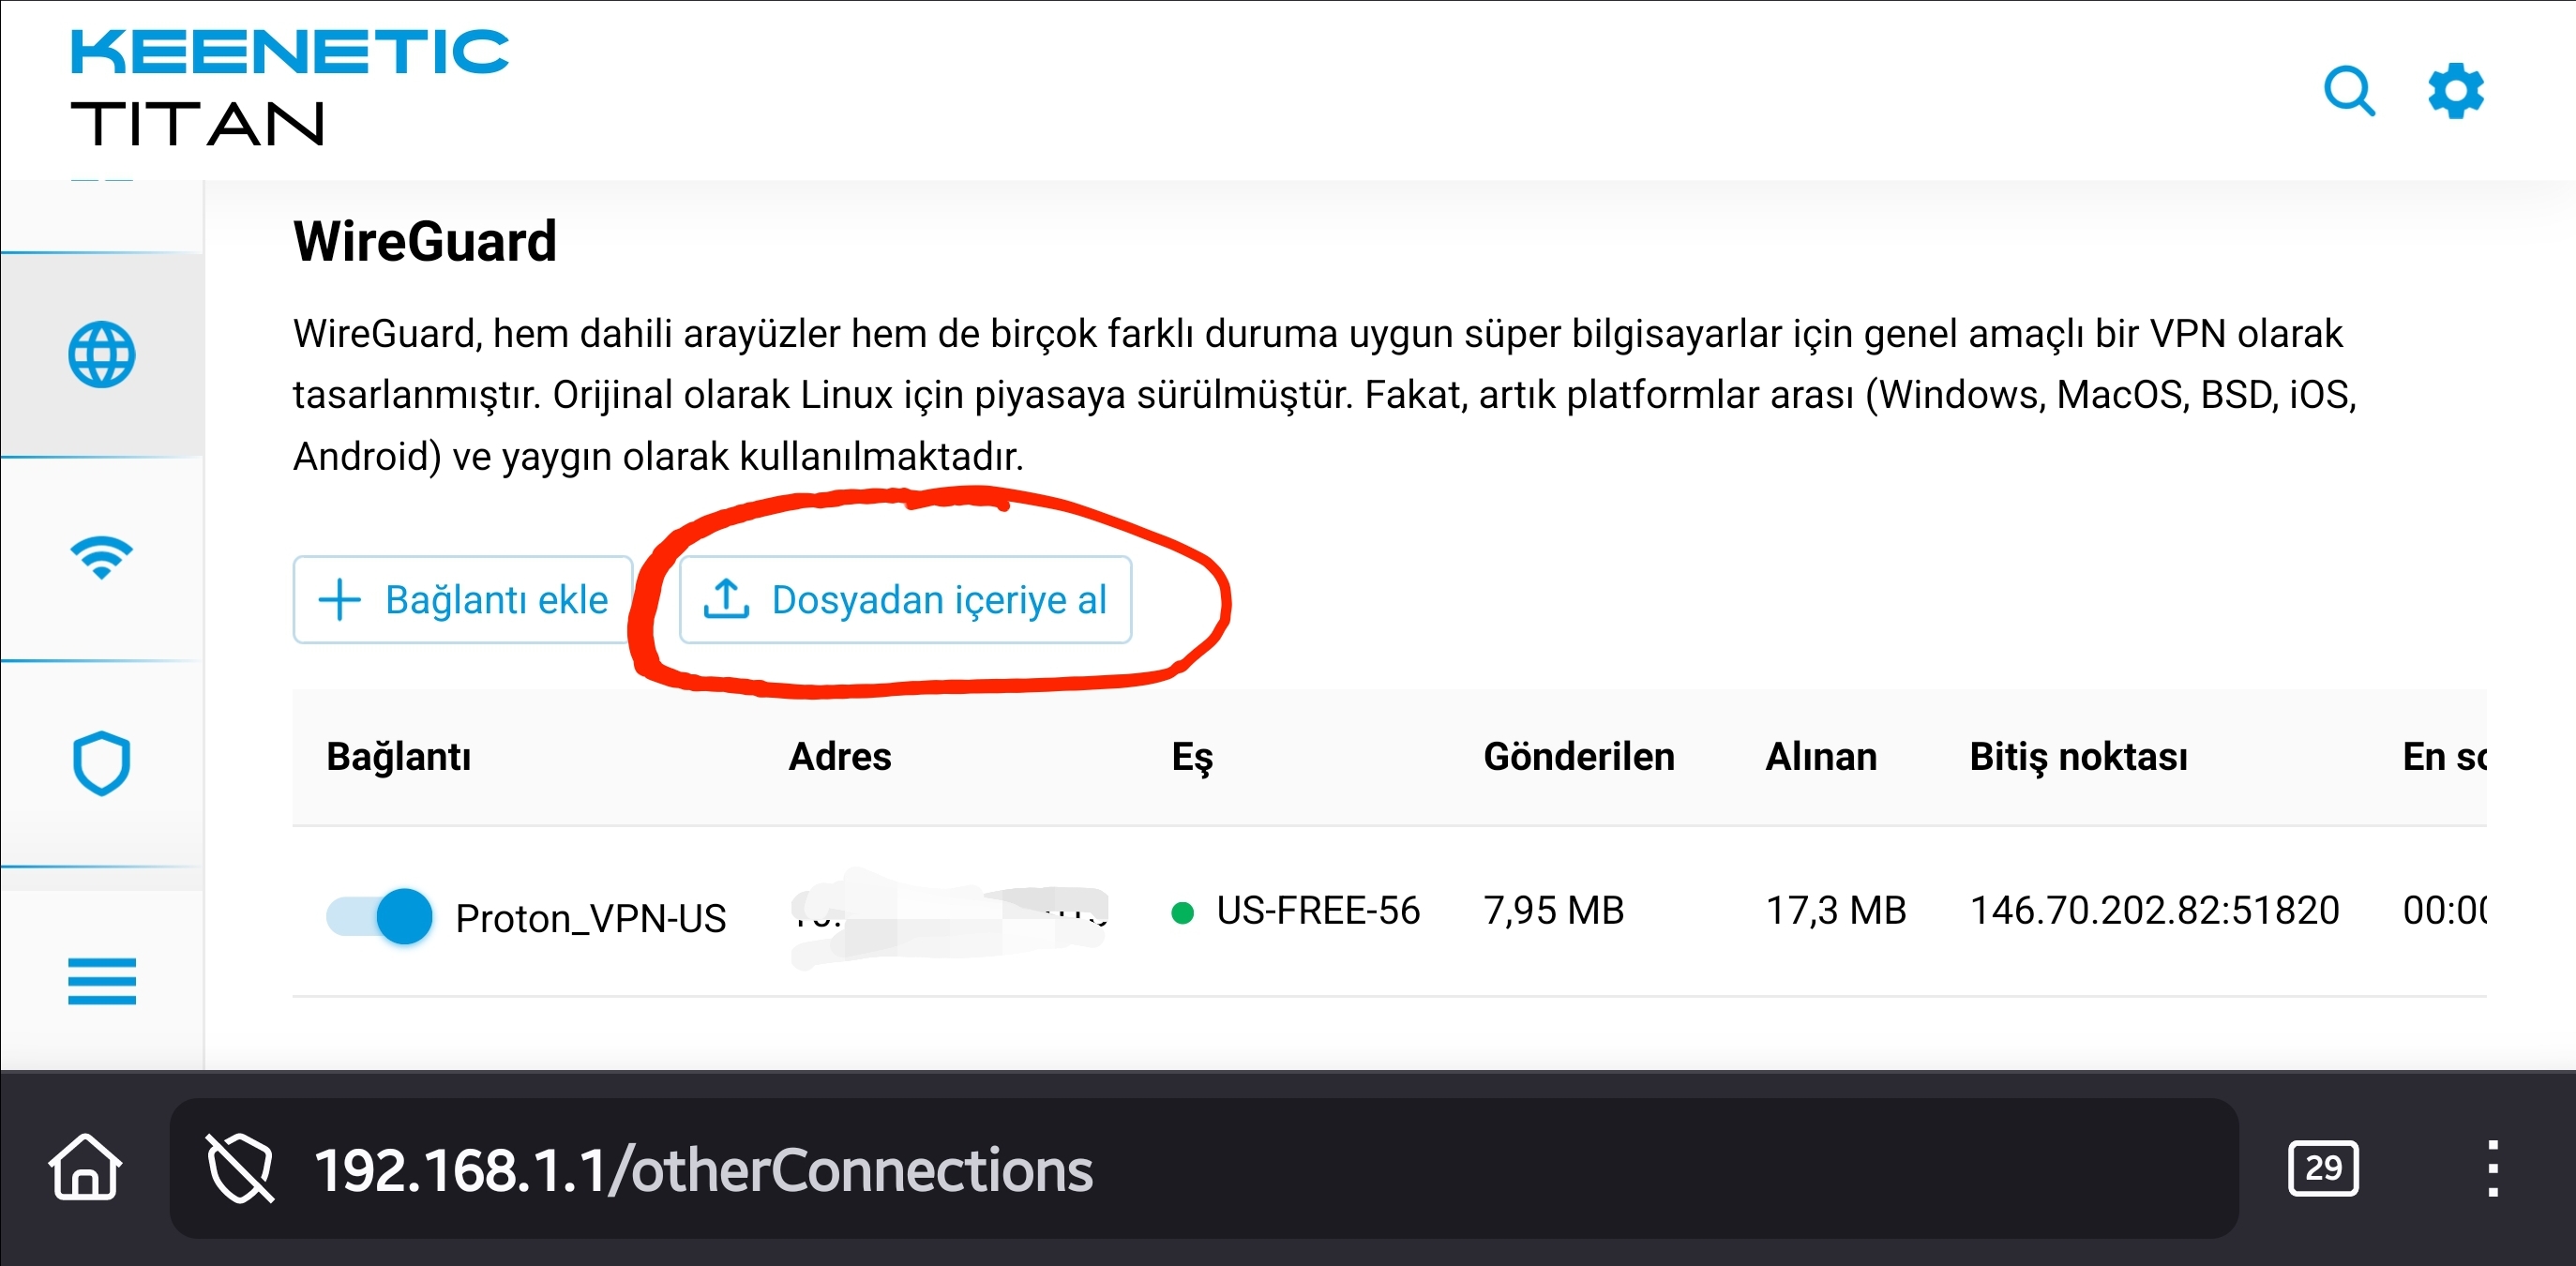Click the Keenetic Titan logo
The height and width of the screenshot is (1266, 2576).
(x=289, y=88)
